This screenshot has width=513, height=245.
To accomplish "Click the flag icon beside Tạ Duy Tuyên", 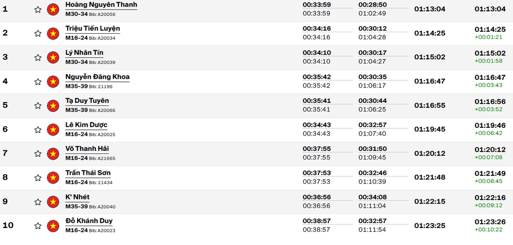I will (53, 106).
